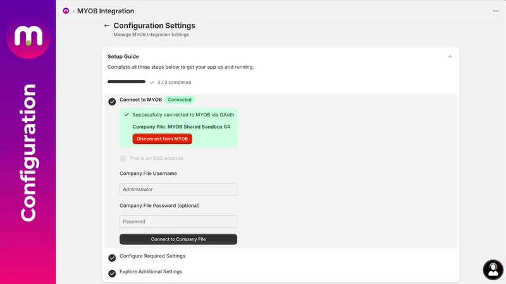
Task: Click the Connect to Company File button
Action: click(x=178, y=239)
